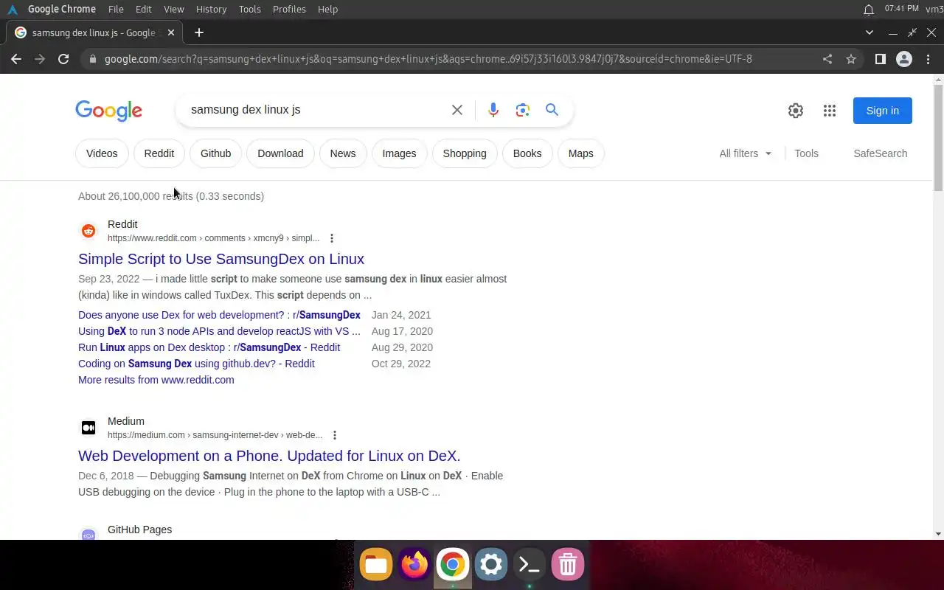This screenshot has width=944, height=590.
Task: Filter results by Download chip
Action: (280, 153)
